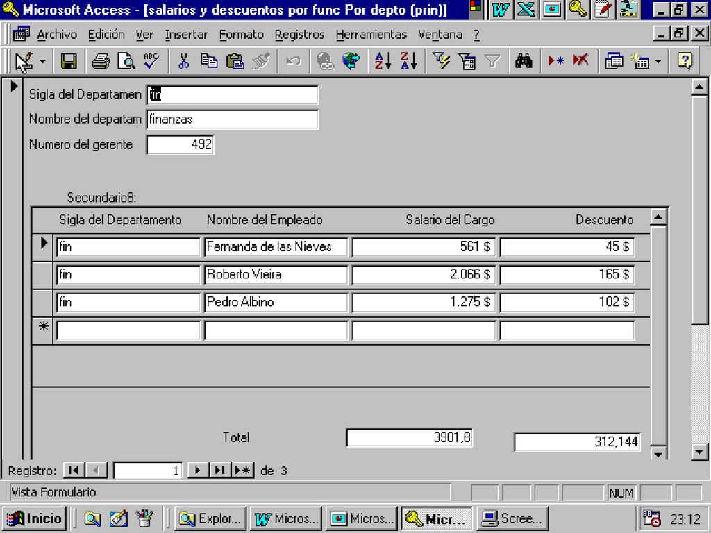Open the Database Window icon
The image size is (711, 533).
pyautogui.click(x=614, y=61)
